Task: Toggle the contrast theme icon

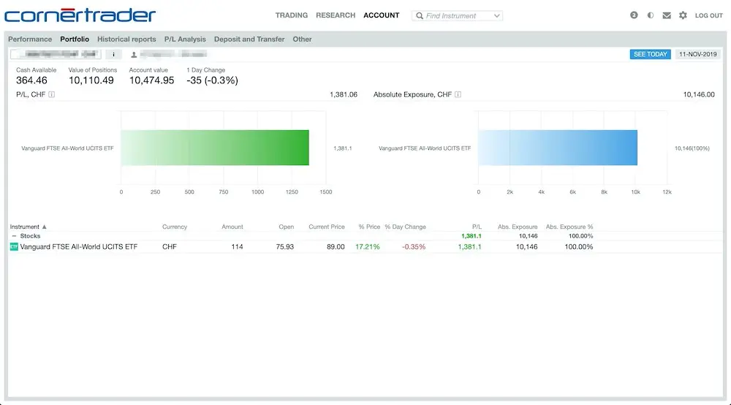Action: [x=651, y=15]
